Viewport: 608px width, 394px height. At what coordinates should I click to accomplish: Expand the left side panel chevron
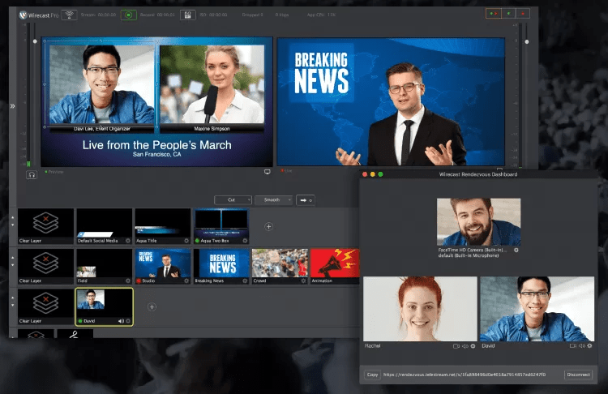click(12, 106)
